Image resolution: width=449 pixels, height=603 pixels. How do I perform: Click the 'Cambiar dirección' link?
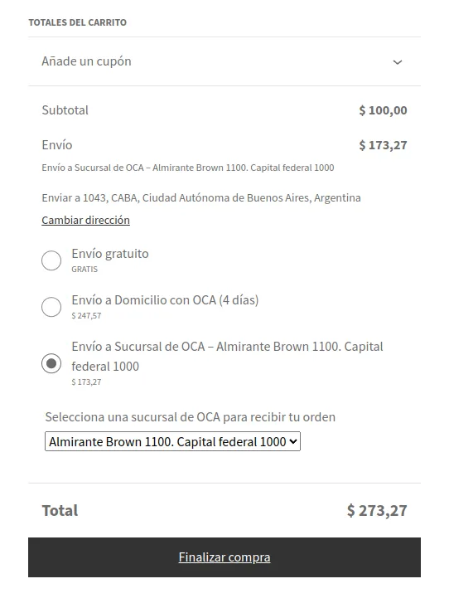coord(85,220)
